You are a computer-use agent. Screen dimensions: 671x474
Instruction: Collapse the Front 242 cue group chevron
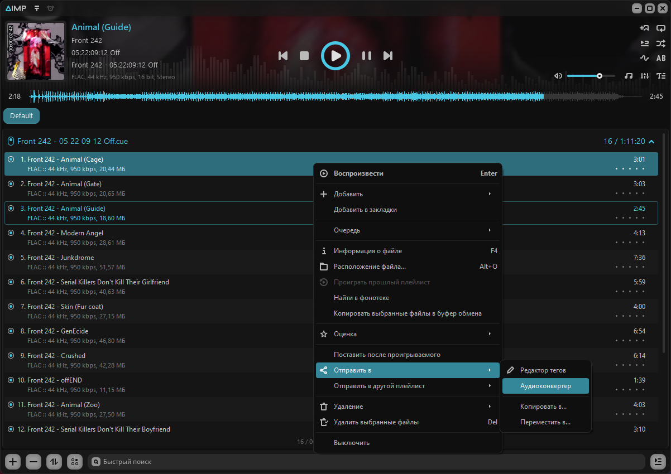coord(651,142)
